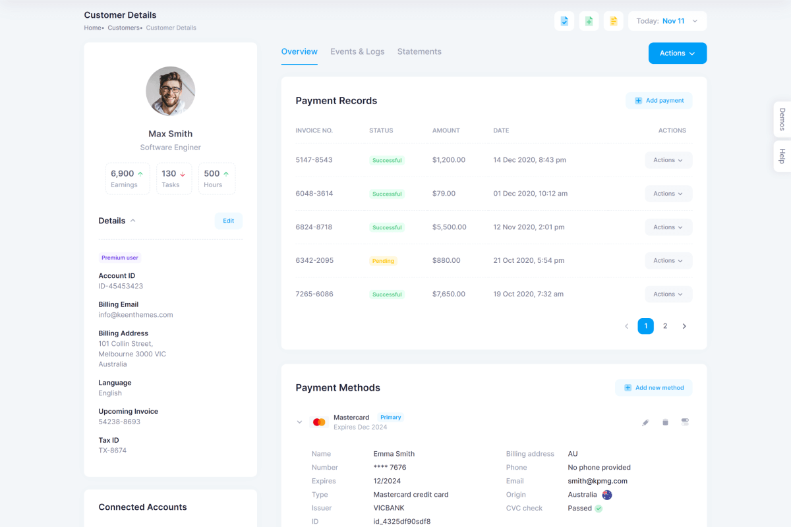The height and width of the screenshot is (527, 791).
Task: Switch to the Events & Logs tab
Action: tap(357, 51)
